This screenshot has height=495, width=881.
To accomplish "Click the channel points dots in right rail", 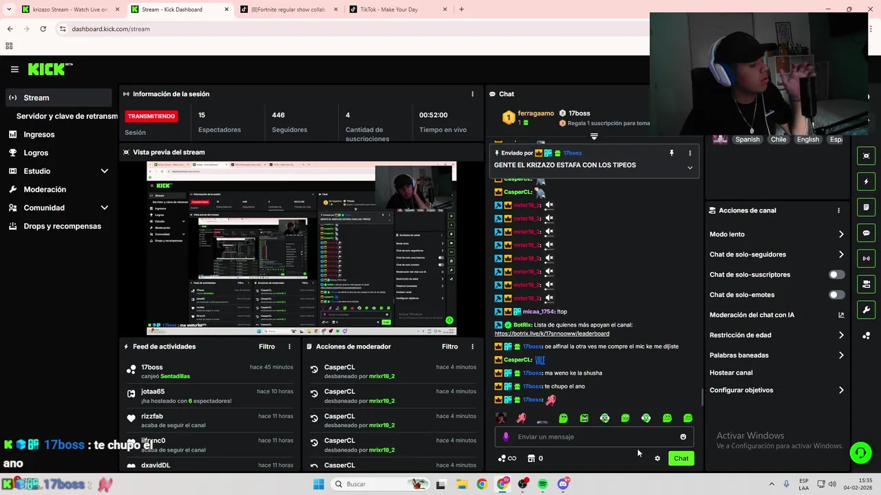I will tap(866, 335).
